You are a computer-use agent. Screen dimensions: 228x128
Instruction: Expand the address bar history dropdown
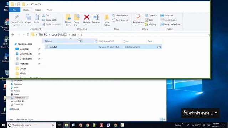pos(209,35)
